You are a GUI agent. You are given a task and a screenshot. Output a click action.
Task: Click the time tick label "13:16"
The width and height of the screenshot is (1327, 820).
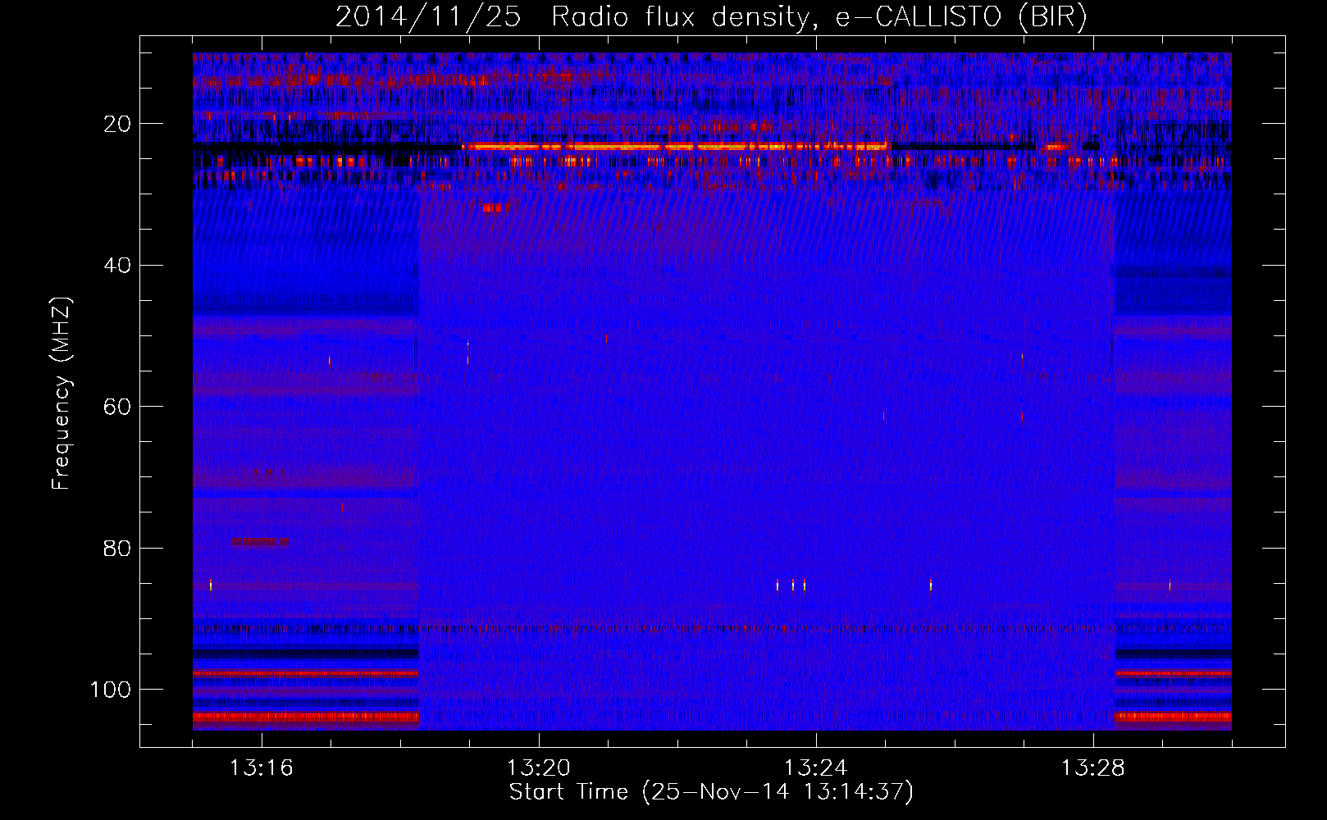(x=261, y=768)
